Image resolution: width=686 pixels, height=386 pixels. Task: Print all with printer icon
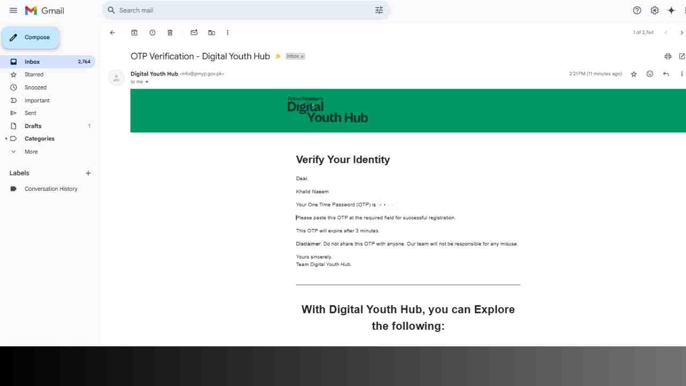[x=668, y=56]
